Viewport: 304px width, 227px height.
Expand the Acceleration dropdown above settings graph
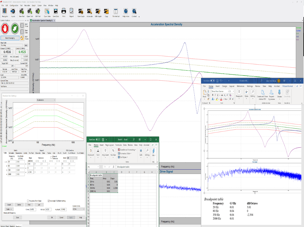point(46,100)
